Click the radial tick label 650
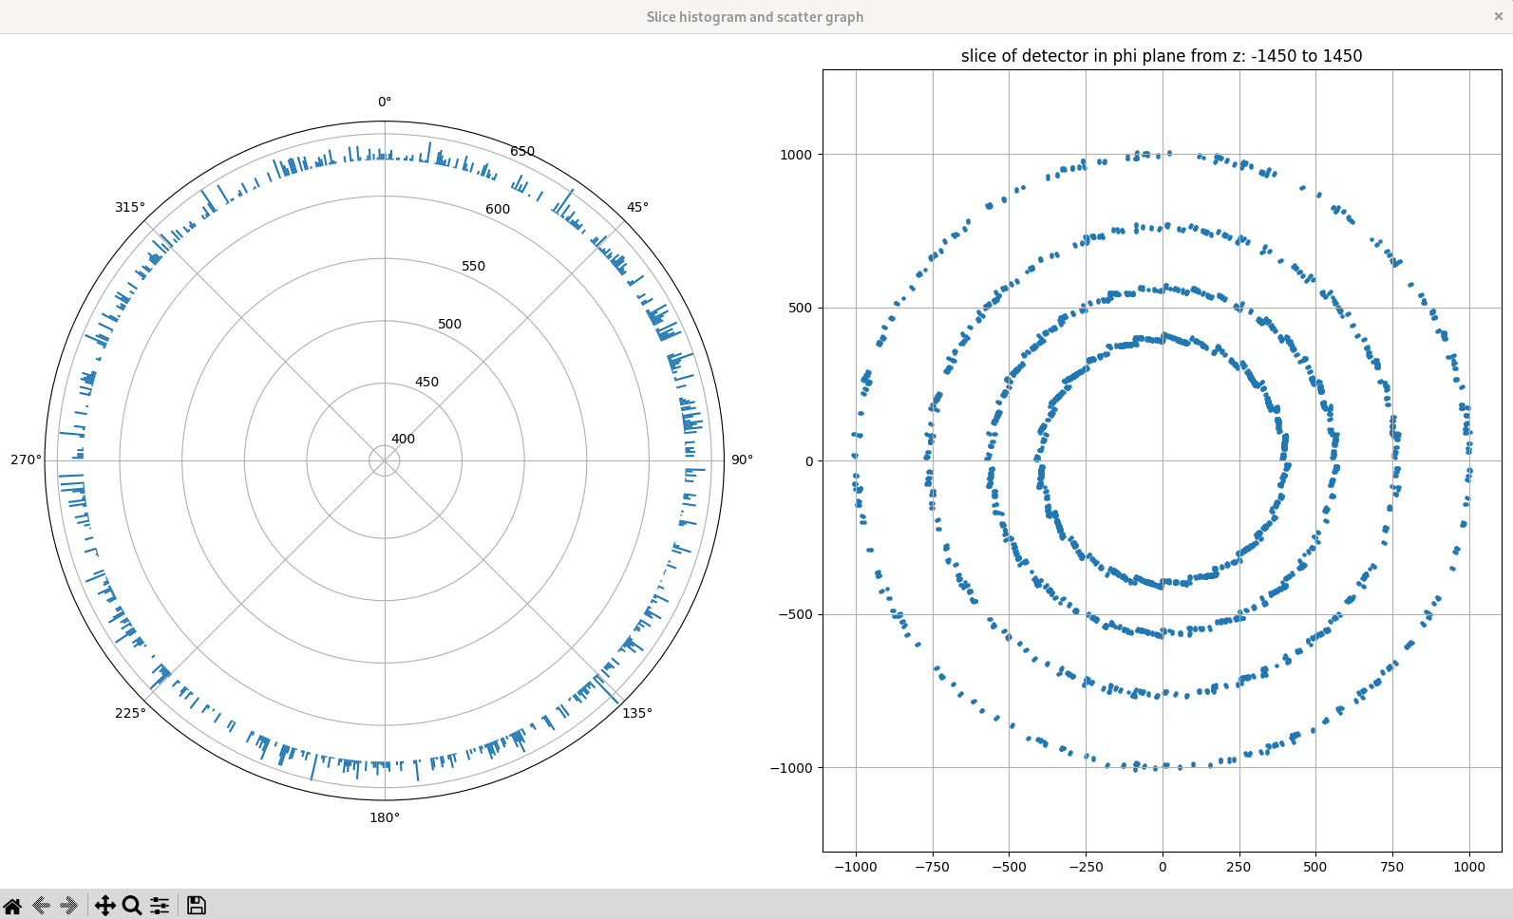 coord(522,151)
